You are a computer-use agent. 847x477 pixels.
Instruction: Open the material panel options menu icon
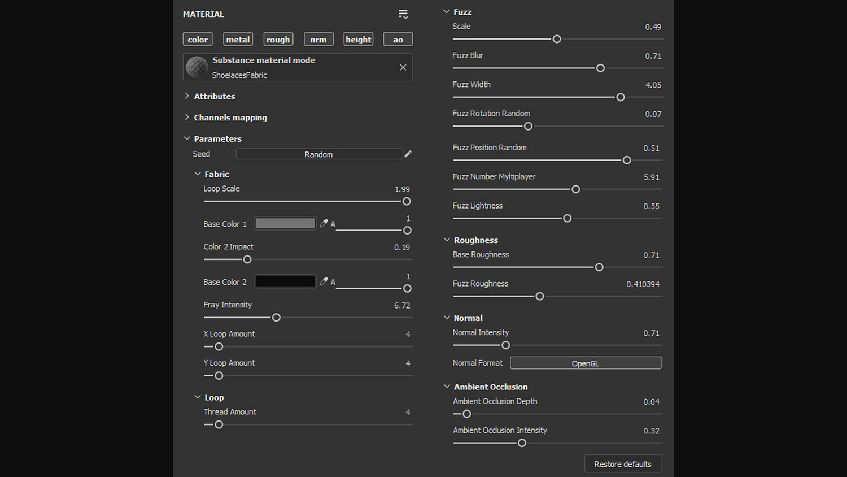tap(403, 14)
